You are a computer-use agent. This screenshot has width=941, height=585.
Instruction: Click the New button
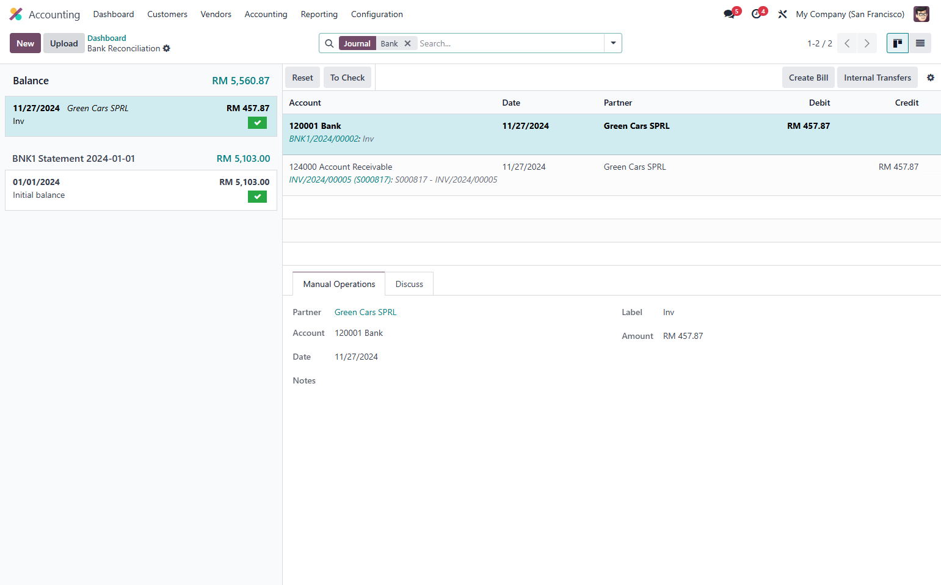pos(25,43)
